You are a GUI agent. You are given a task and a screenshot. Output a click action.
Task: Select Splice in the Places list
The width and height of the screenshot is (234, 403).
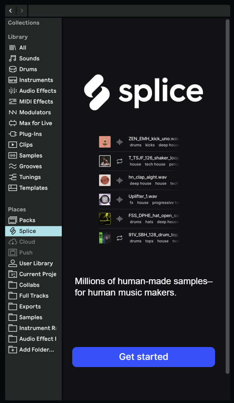pos(28,231)
